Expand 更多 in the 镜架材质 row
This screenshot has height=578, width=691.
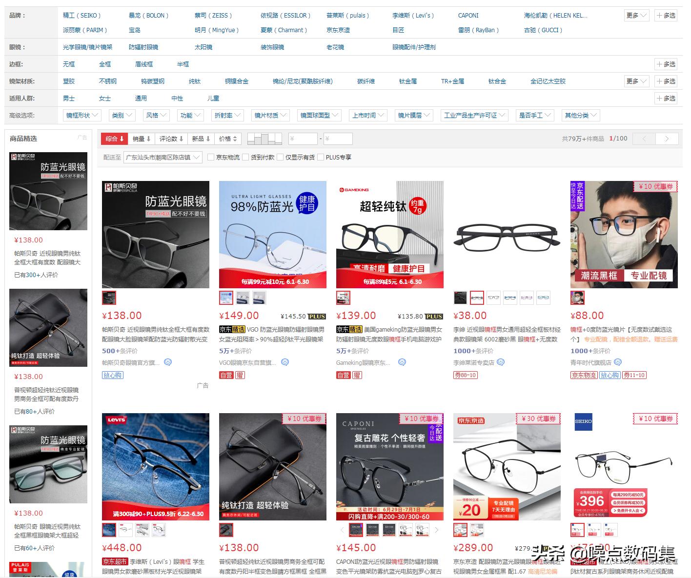(636, 81)
